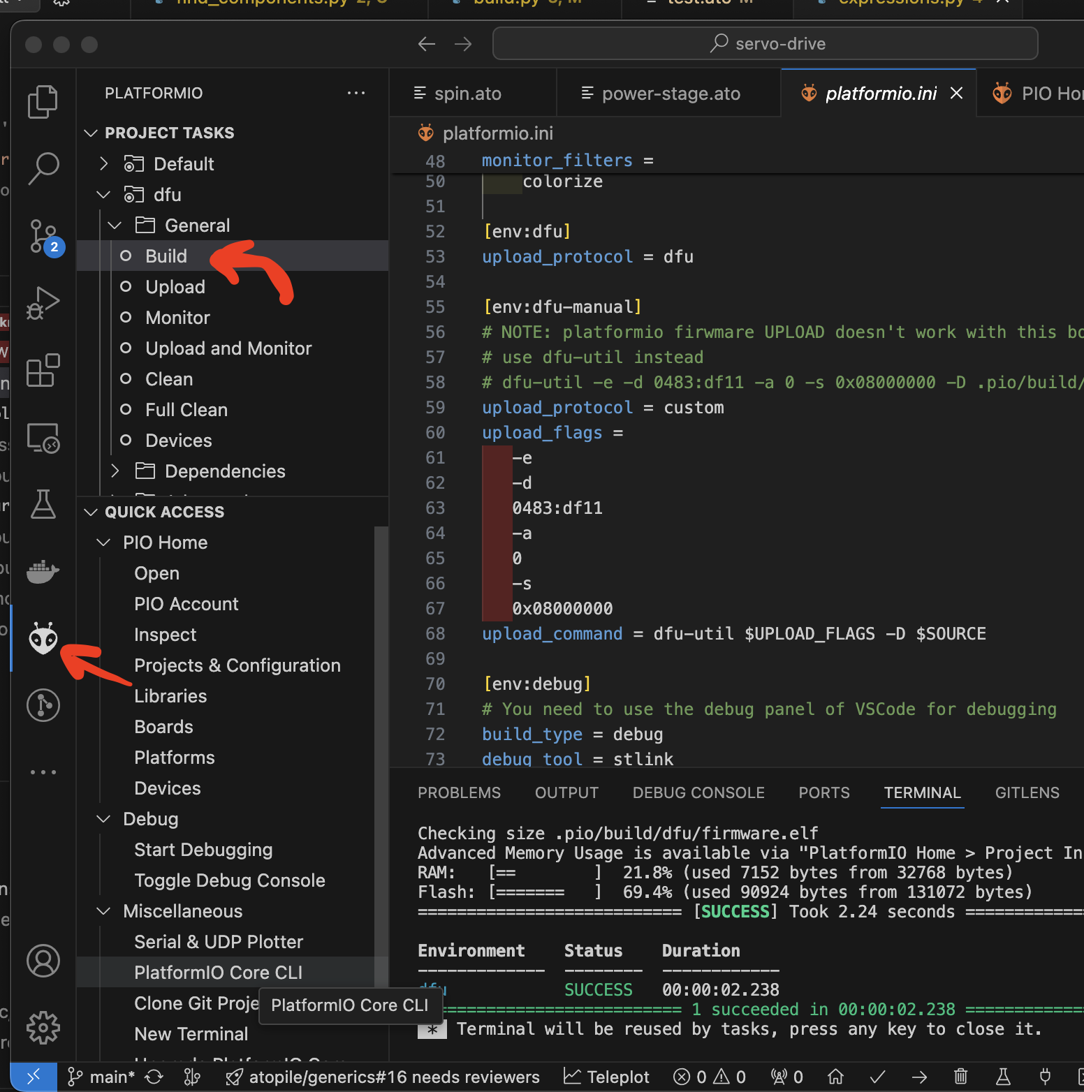
Task: Collapse the PROJECT TASKS section
Action: (x=91, y=133)
